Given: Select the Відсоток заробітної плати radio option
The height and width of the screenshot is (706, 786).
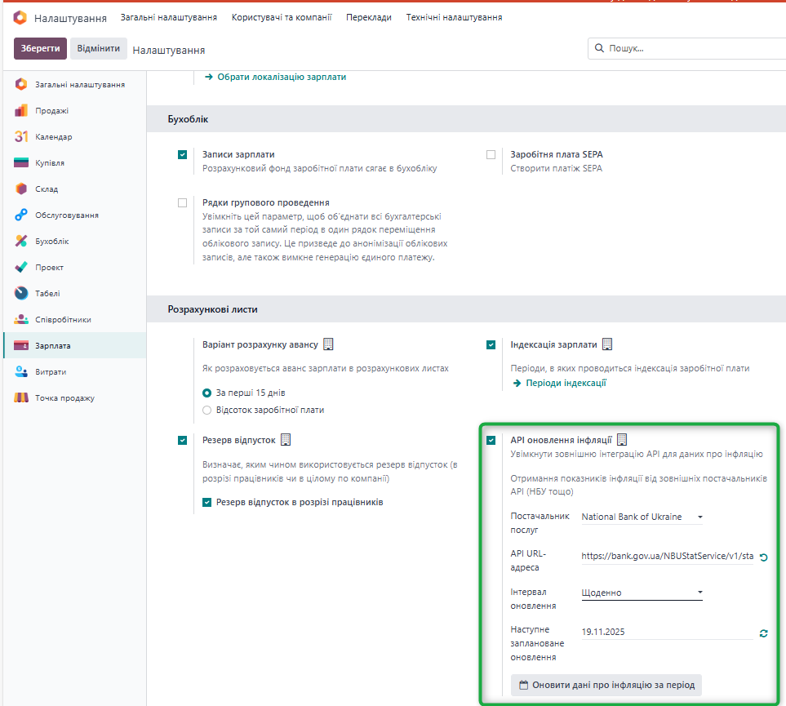Looking at the screenshot, I should [206, 410].
